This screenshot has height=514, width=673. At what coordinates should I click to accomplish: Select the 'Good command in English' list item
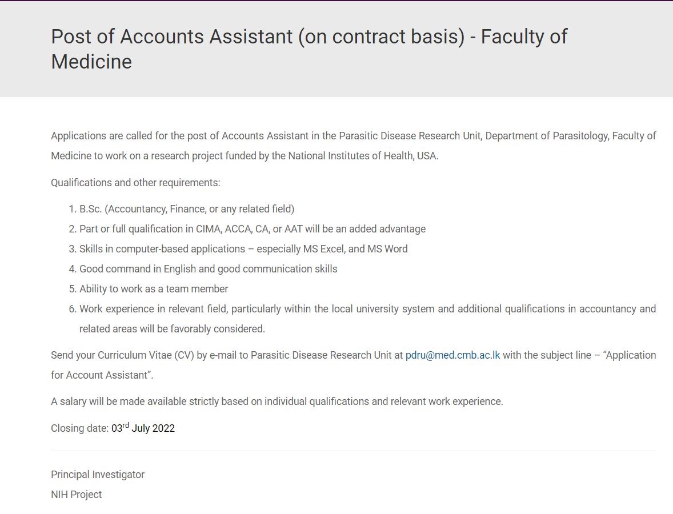208,269
